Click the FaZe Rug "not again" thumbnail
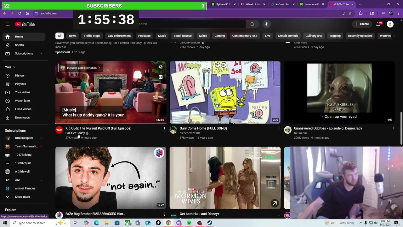The height and width of the screenshot is (227, 403). [111, 178]
